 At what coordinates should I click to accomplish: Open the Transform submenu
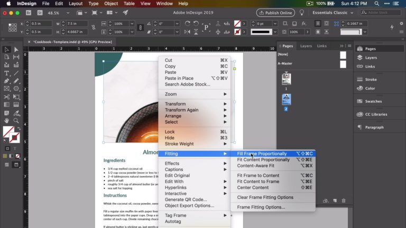pyautogui.click(x=194, y=103)
